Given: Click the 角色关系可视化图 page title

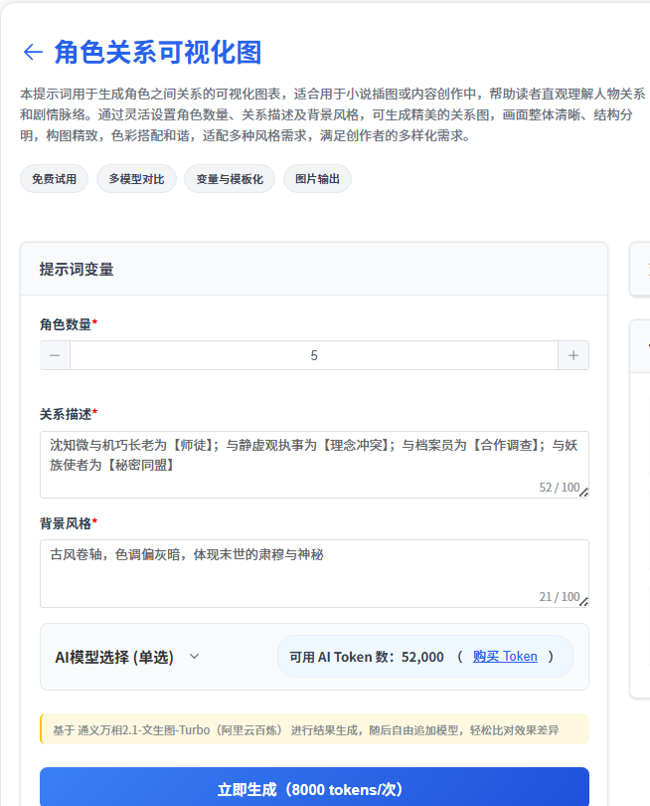Looking at the screenshot, I should 158,53.
